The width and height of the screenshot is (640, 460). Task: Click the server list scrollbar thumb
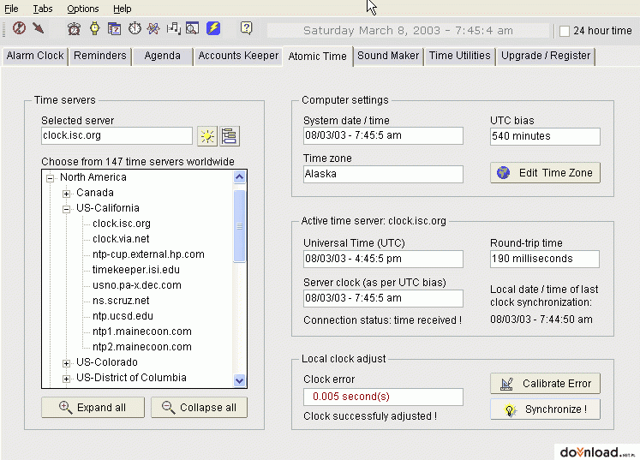240,226
